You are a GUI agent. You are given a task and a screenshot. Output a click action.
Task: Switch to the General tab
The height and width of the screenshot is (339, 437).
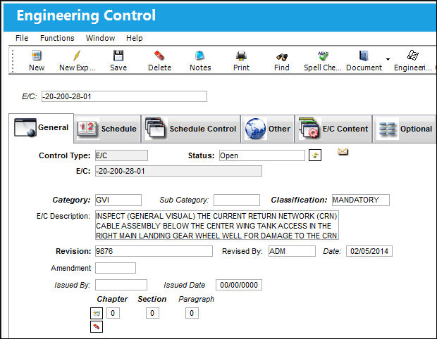coord(42,127)
